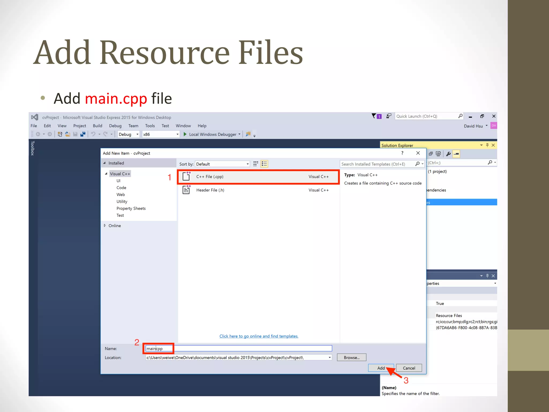Click the online templates link
The image size is (549, 412).
(x=259, y=336)
